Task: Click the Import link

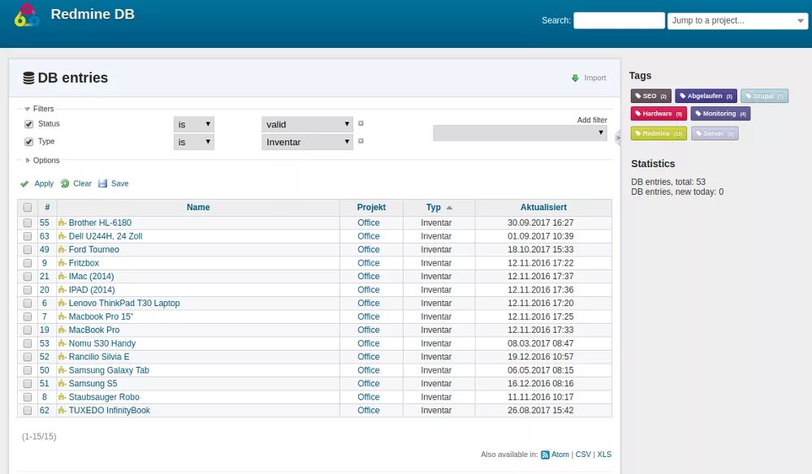Action: [595, 78]
